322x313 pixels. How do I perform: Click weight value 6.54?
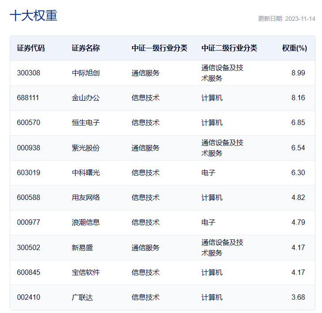[298, 148]
